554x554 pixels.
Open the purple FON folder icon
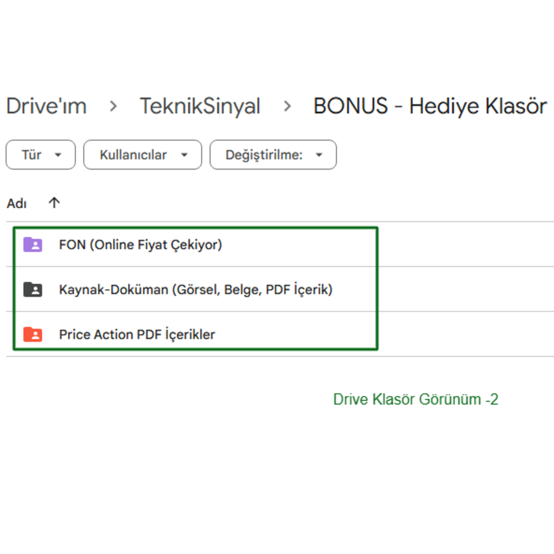[x=33, y=244]
